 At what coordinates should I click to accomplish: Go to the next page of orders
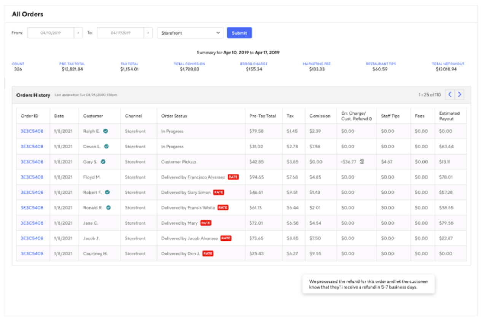(459, 94)
